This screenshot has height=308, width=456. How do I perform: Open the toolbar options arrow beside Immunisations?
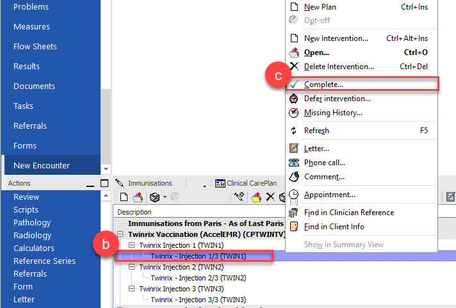pos(204,186)
